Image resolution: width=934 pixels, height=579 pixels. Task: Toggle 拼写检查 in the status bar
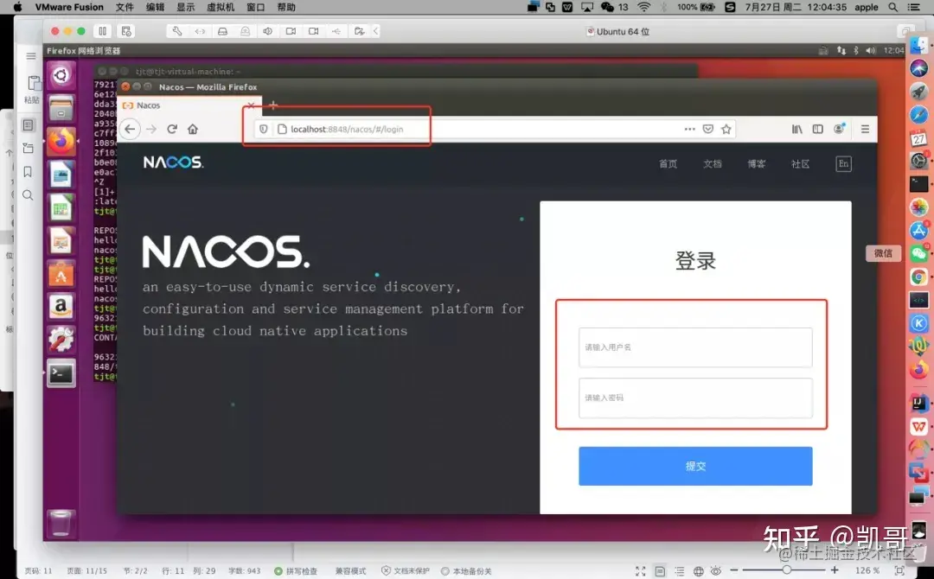click(x=296, y=570)
